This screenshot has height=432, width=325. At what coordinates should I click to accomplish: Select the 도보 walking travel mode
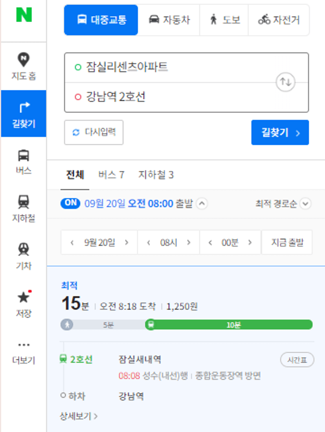(224, 20)
